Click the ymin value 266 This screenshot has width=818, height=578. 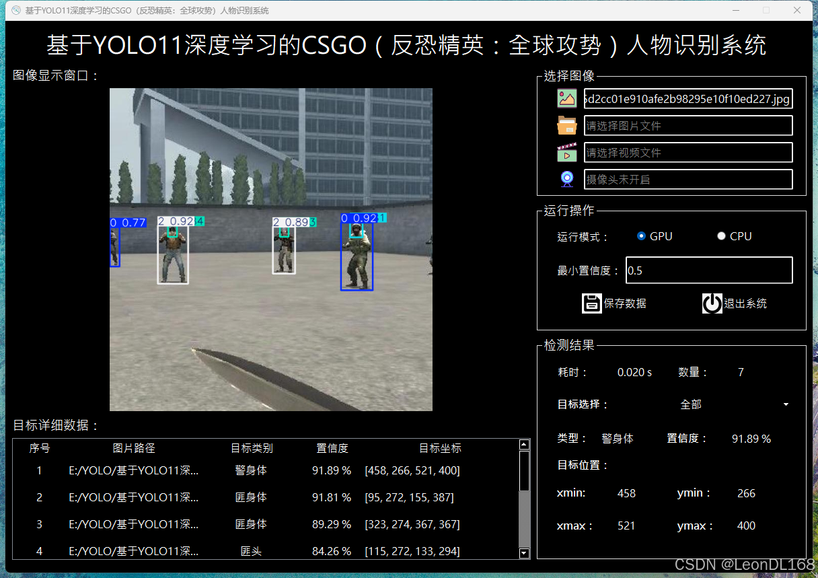coord(746,493)
